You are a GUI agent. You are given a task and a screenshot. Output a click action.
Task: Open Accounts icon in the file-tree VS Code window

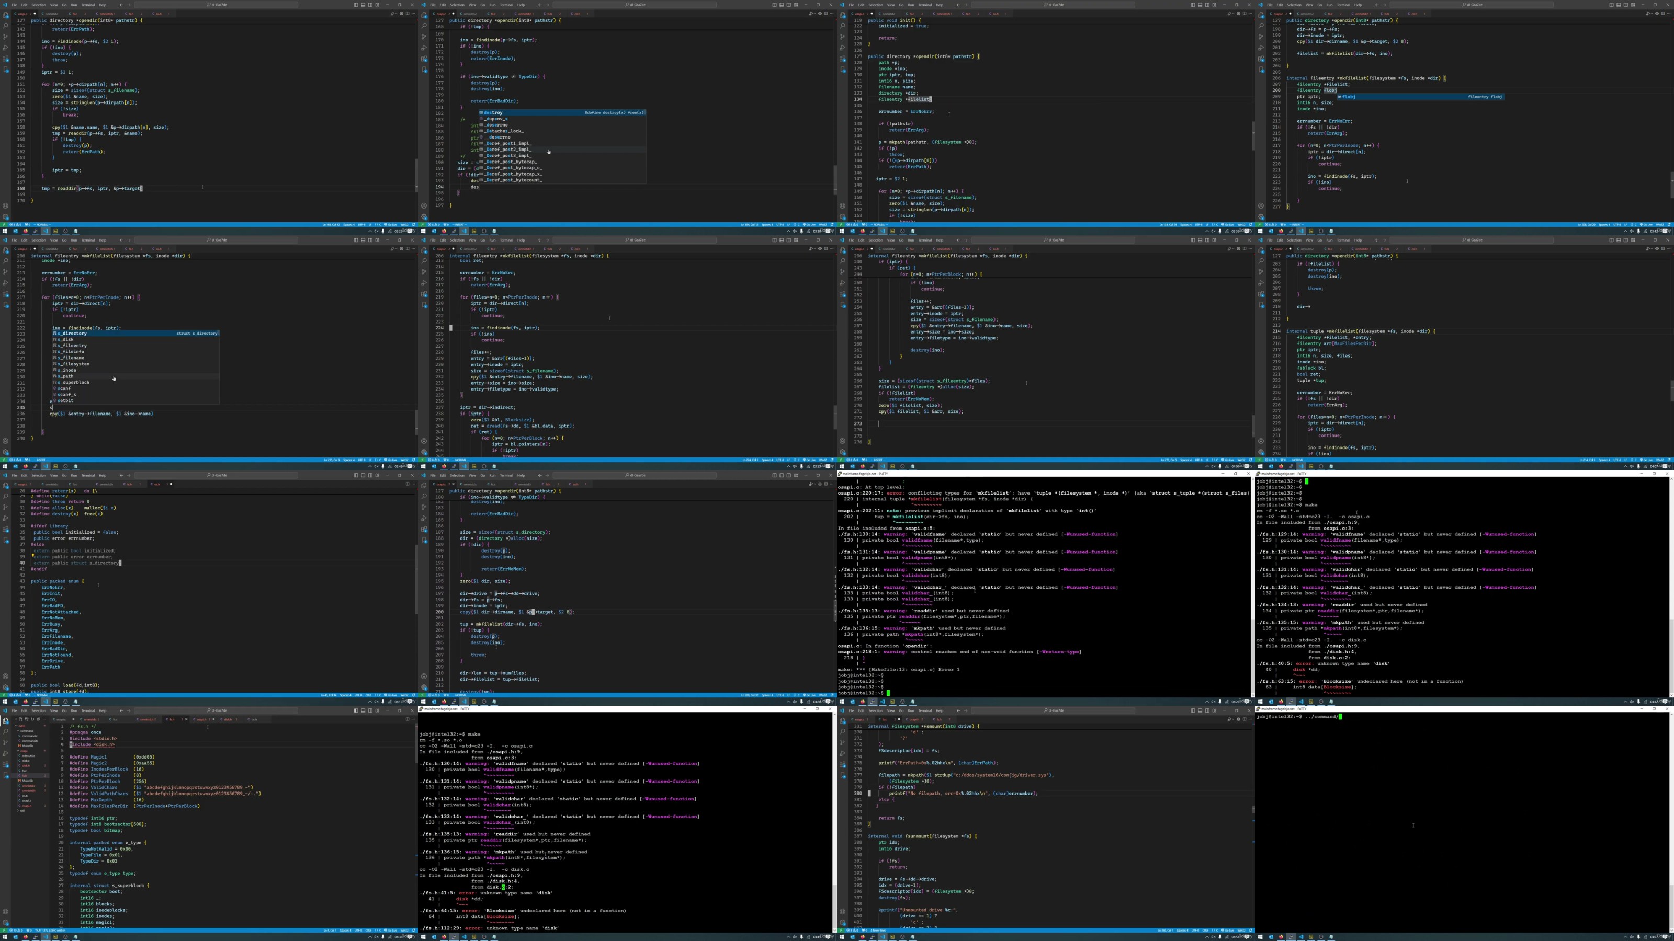[5, 912]
